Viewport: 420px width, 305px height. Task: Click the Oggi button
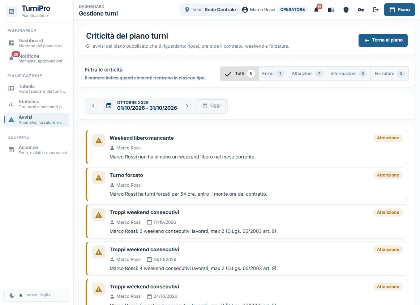pos(211,106)
